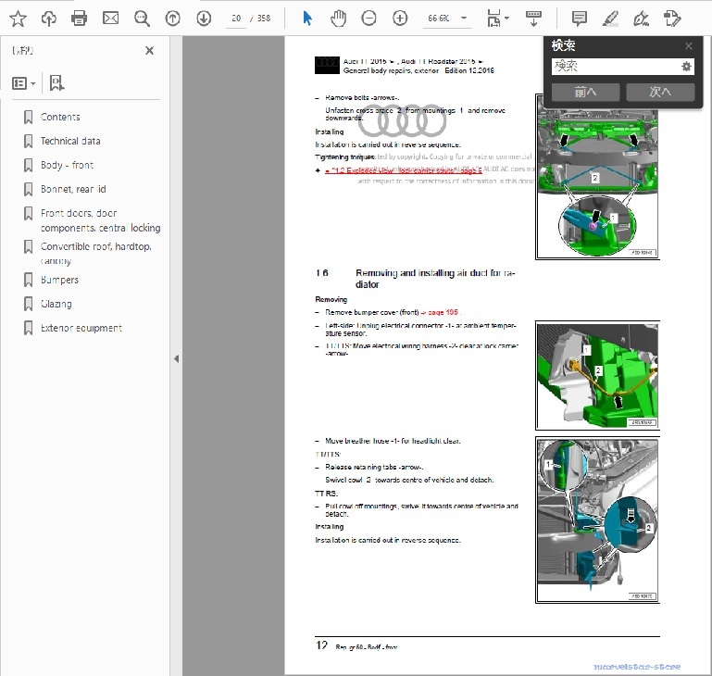Zoom out with the minus button

pos(368,19)
